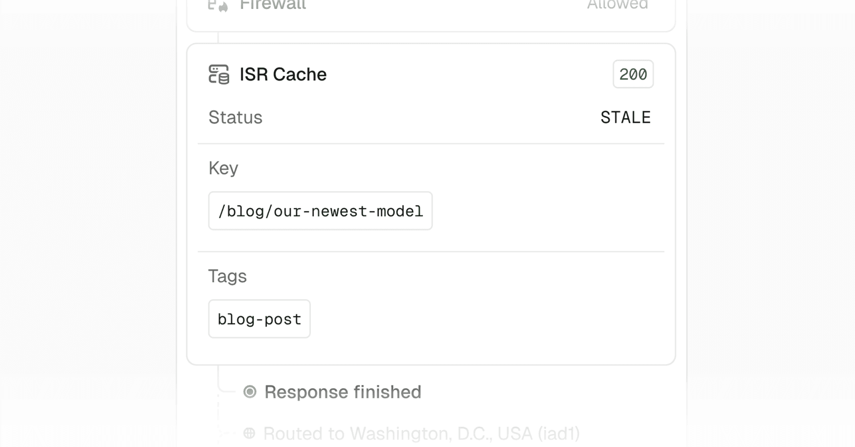Select the STALE status value
The image size is (855, 447).
(625, 117)
